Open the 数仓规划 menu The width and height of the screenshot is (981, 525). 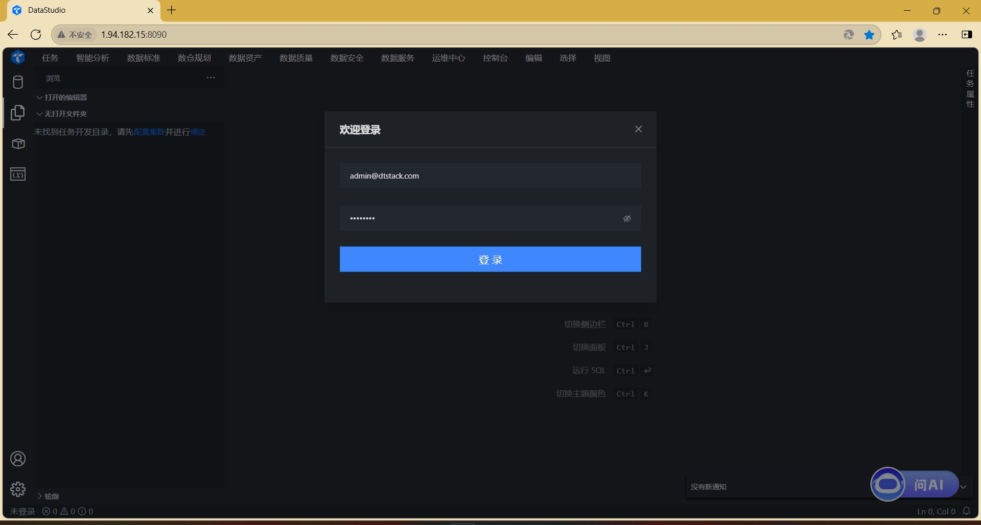(x=194, y=58)
